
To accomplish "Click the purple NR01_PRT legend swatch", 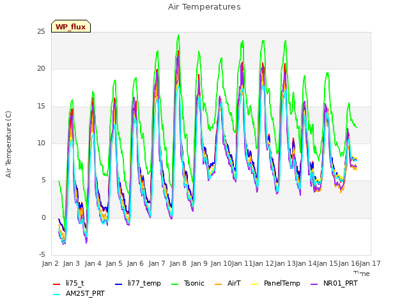I will click(314, 284).
